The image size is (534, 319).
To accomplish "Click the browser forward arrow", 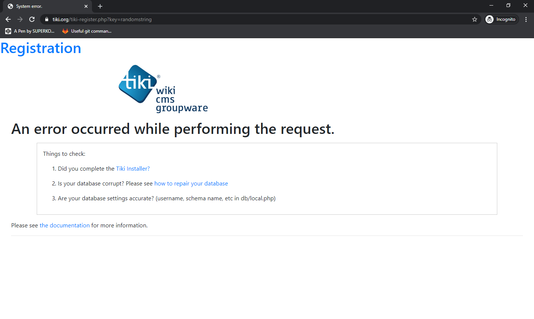I will (x=20, y=19).
